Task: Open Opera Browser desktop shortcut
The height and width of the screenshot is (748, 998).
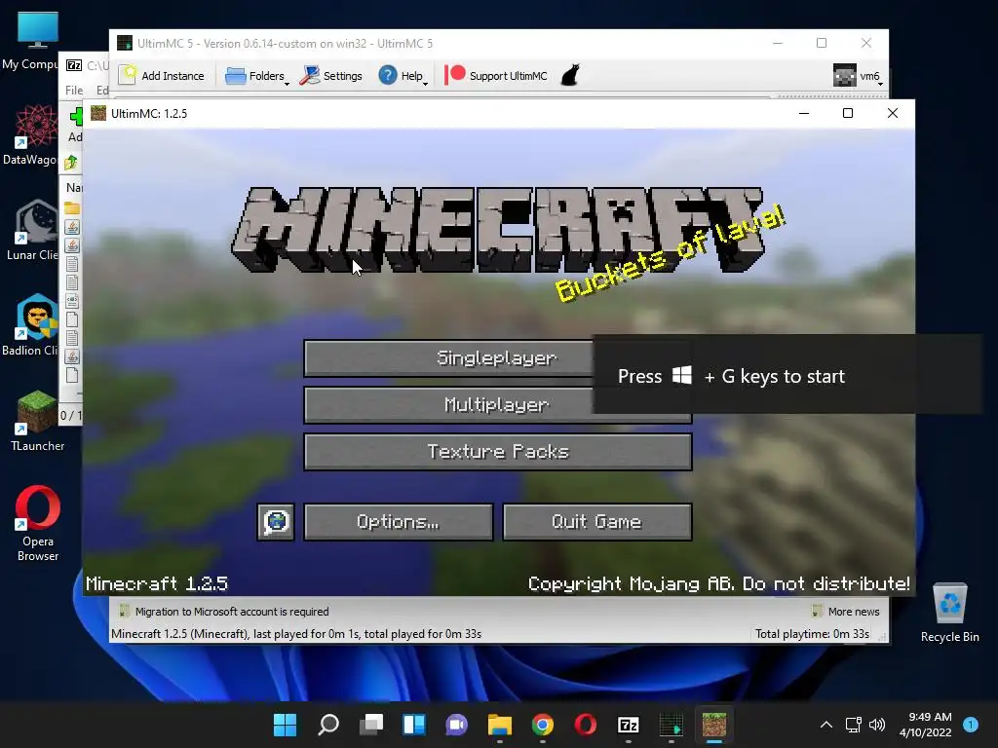Action: coord(38,523)
